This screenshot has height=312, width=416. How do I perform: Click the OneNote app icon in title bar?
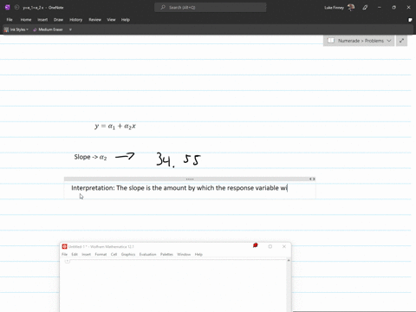point(8,8)
